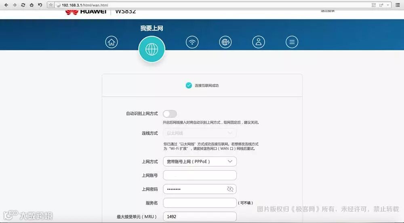Open user account icon
The height and width of the screenshot is (223, 404).
coord(259,42)
